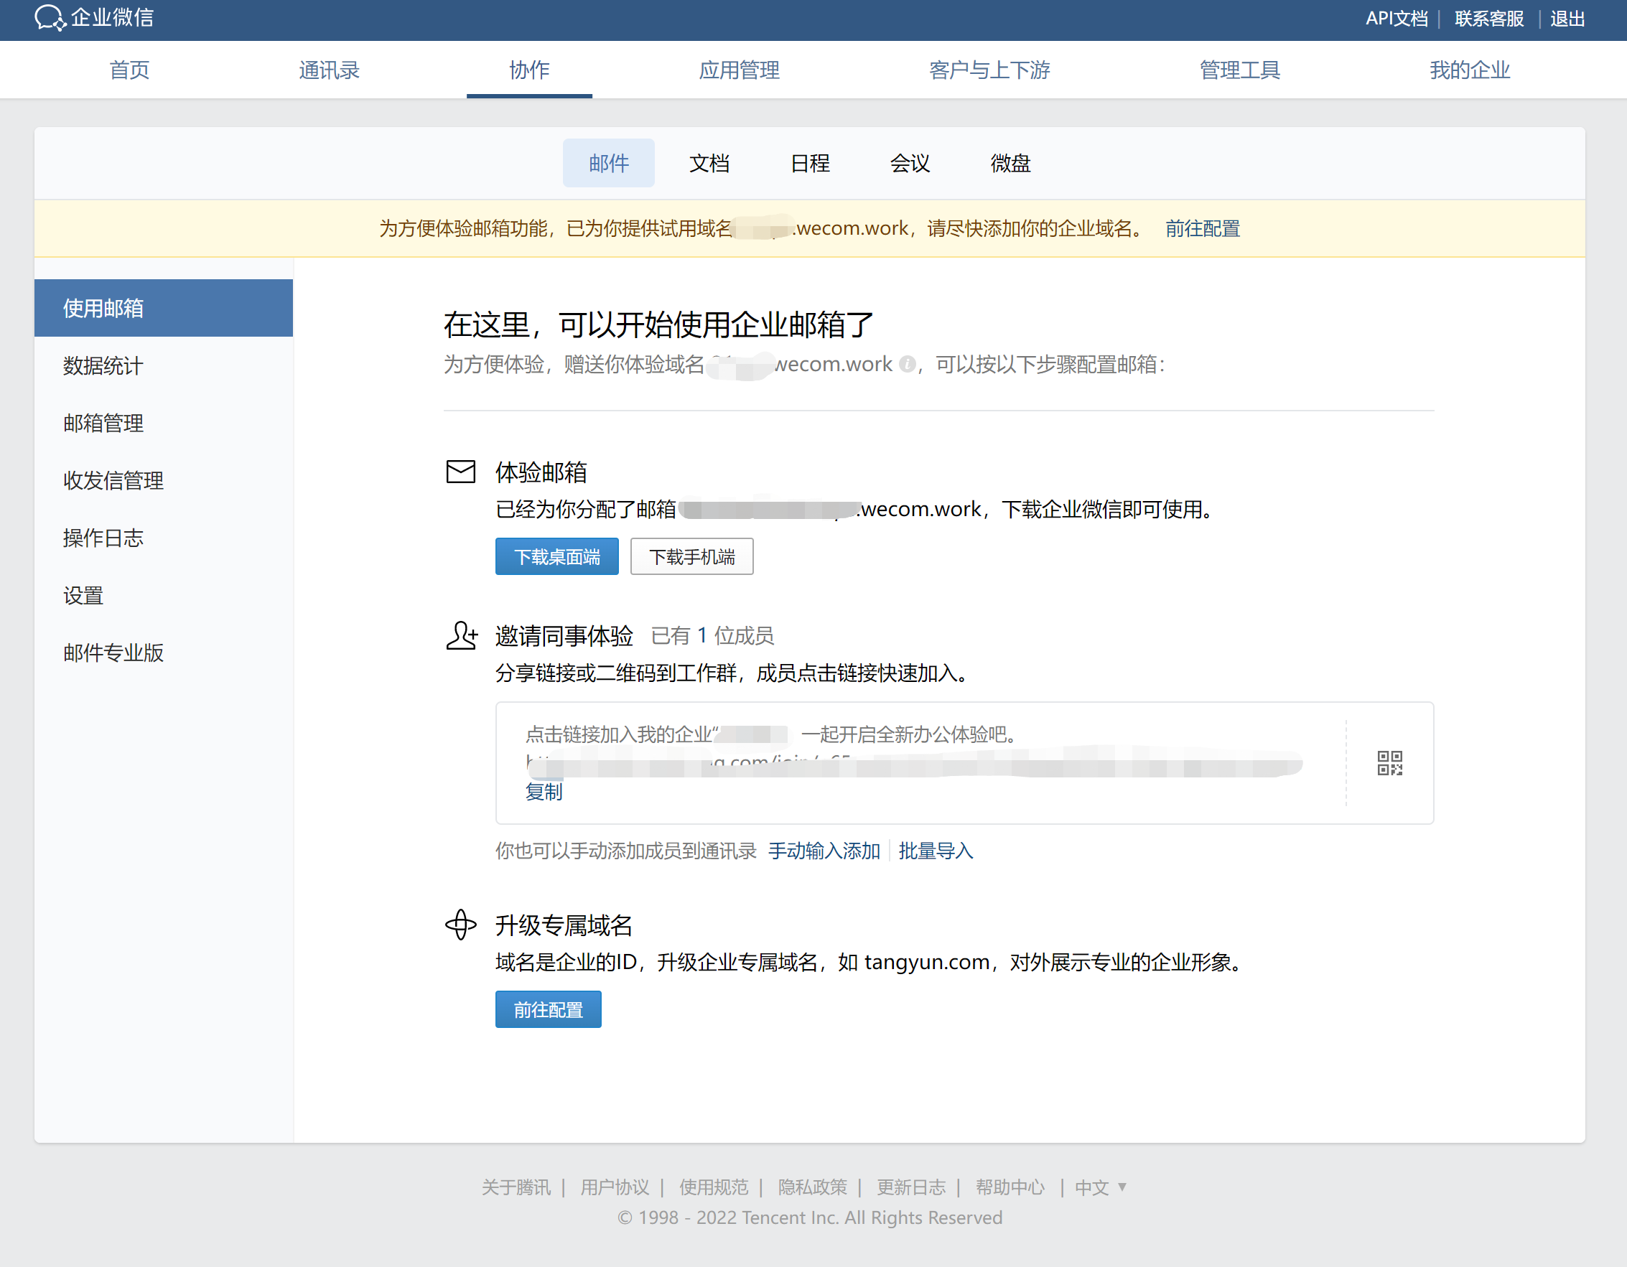The width and height of the screenshot is (1627, 1267).
Task: Select 协作 tab
Action: click(x=530, y=70)
